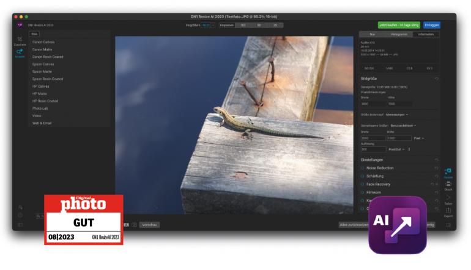This screenshot has width=471, height=270.
Task: Open the Video preset category
Action: point(37,116)
